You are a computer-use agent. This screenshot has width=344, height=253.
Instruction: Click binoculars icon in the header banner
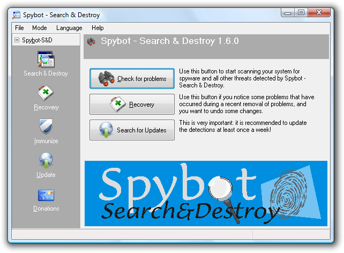tap(91, 41)
